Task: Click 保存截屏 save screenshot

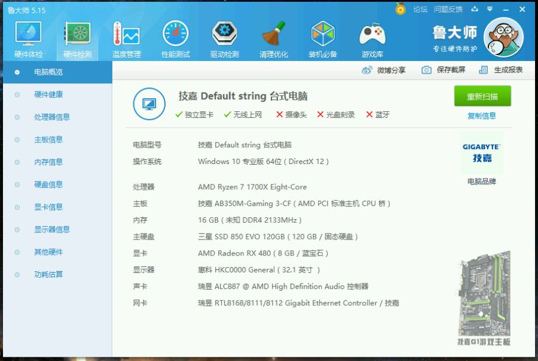Action: [x=451, y=70]
